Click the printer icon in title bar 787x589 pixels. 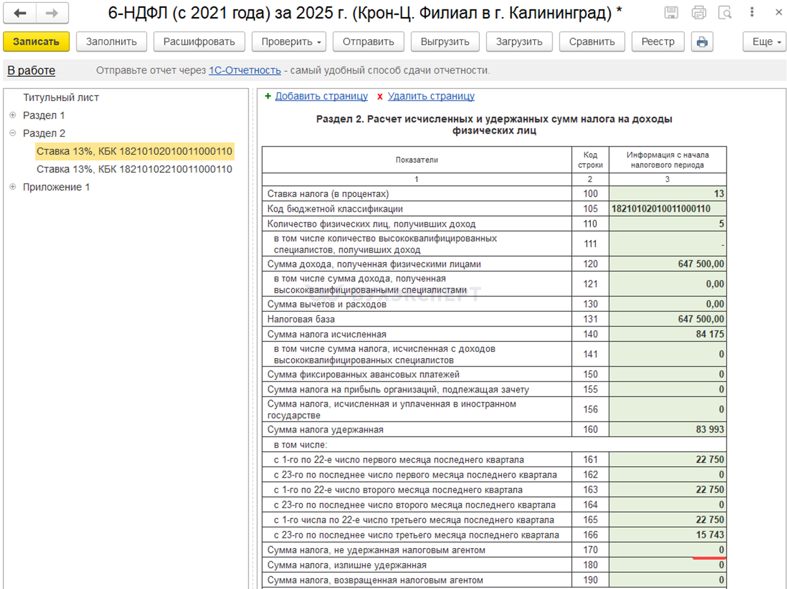[698, 12]
